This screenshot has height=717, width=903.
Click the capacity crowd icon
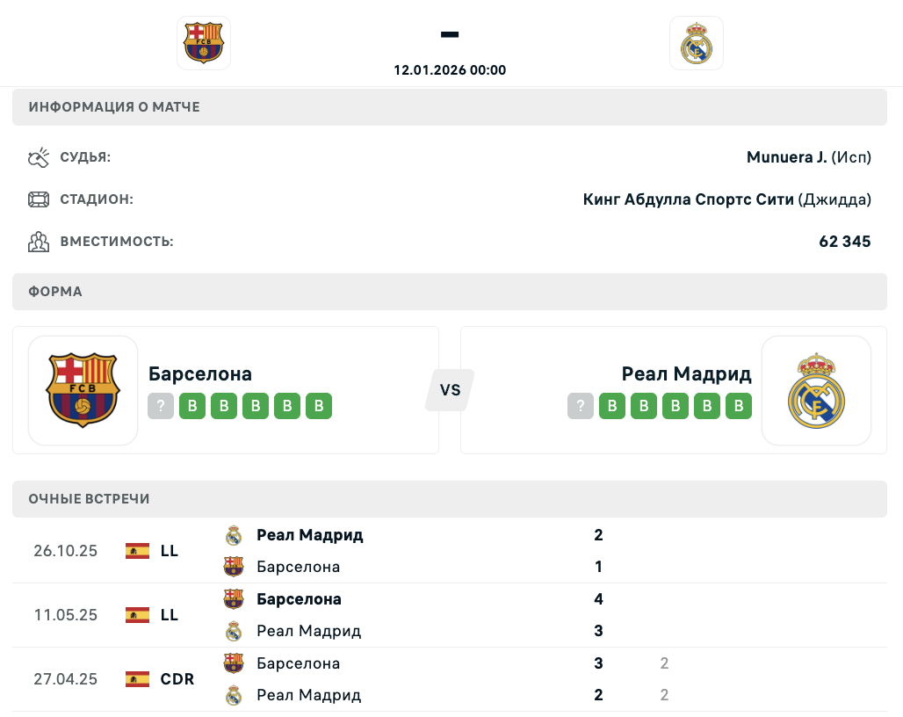pos(39,242)
